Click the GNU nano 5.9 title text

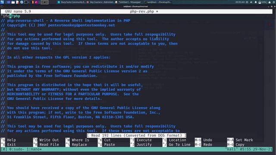point(18,12)
